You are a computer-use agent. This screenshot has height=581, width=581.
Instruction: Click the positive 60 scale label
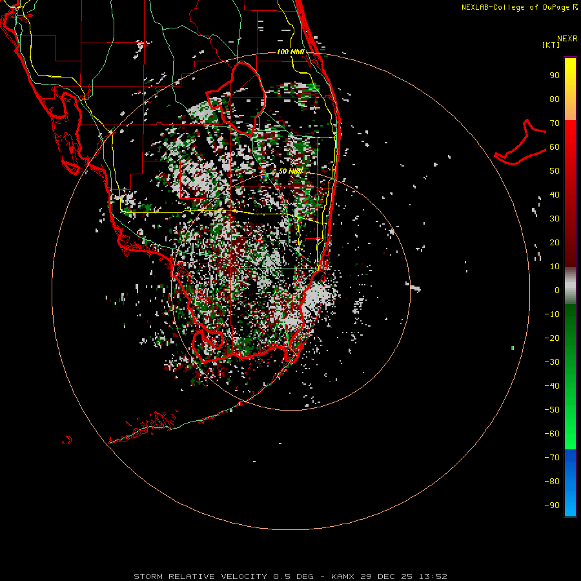point(555,147)
